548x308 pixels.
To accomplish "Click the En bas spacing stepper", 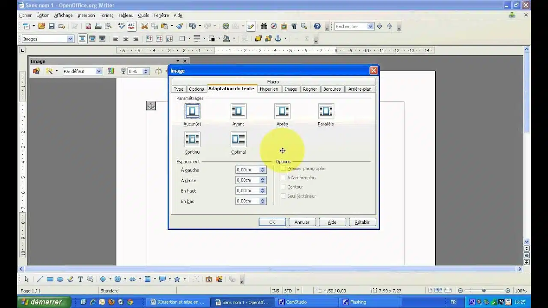I will point(263,201).
